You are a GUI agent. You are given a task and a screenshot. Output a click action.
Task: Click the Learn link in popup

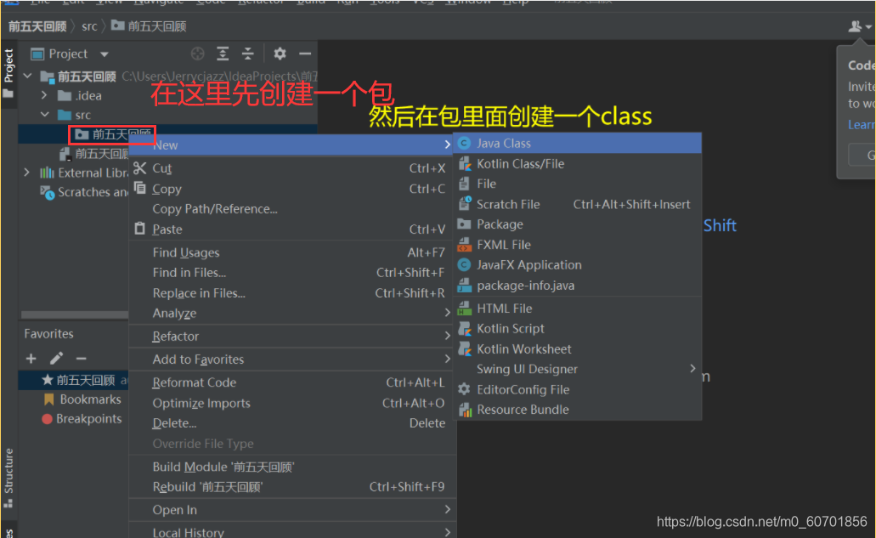point(862,125)
